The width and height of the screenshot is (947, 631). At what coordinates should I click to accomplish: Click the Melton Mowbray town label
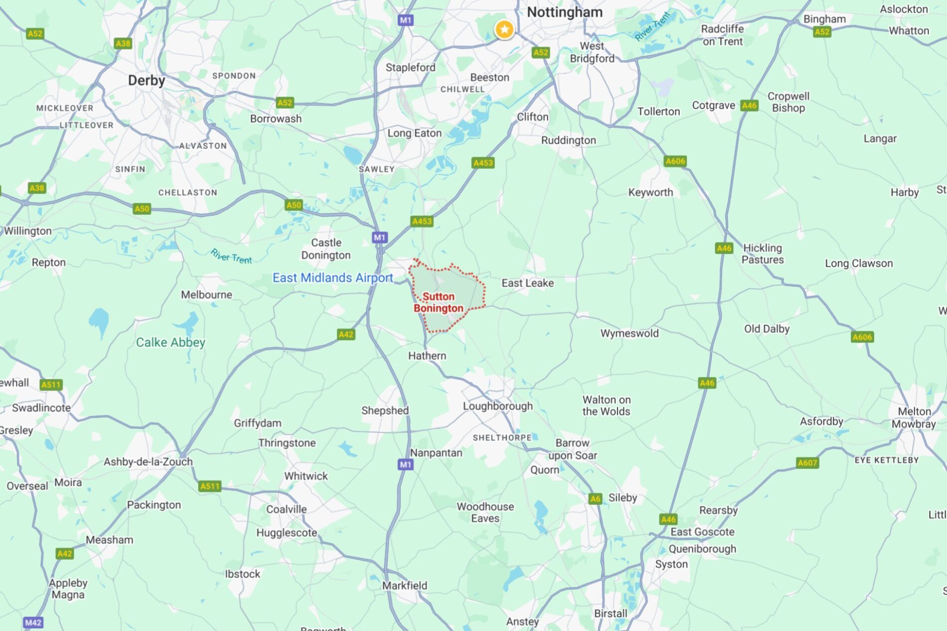click(914, 418)
